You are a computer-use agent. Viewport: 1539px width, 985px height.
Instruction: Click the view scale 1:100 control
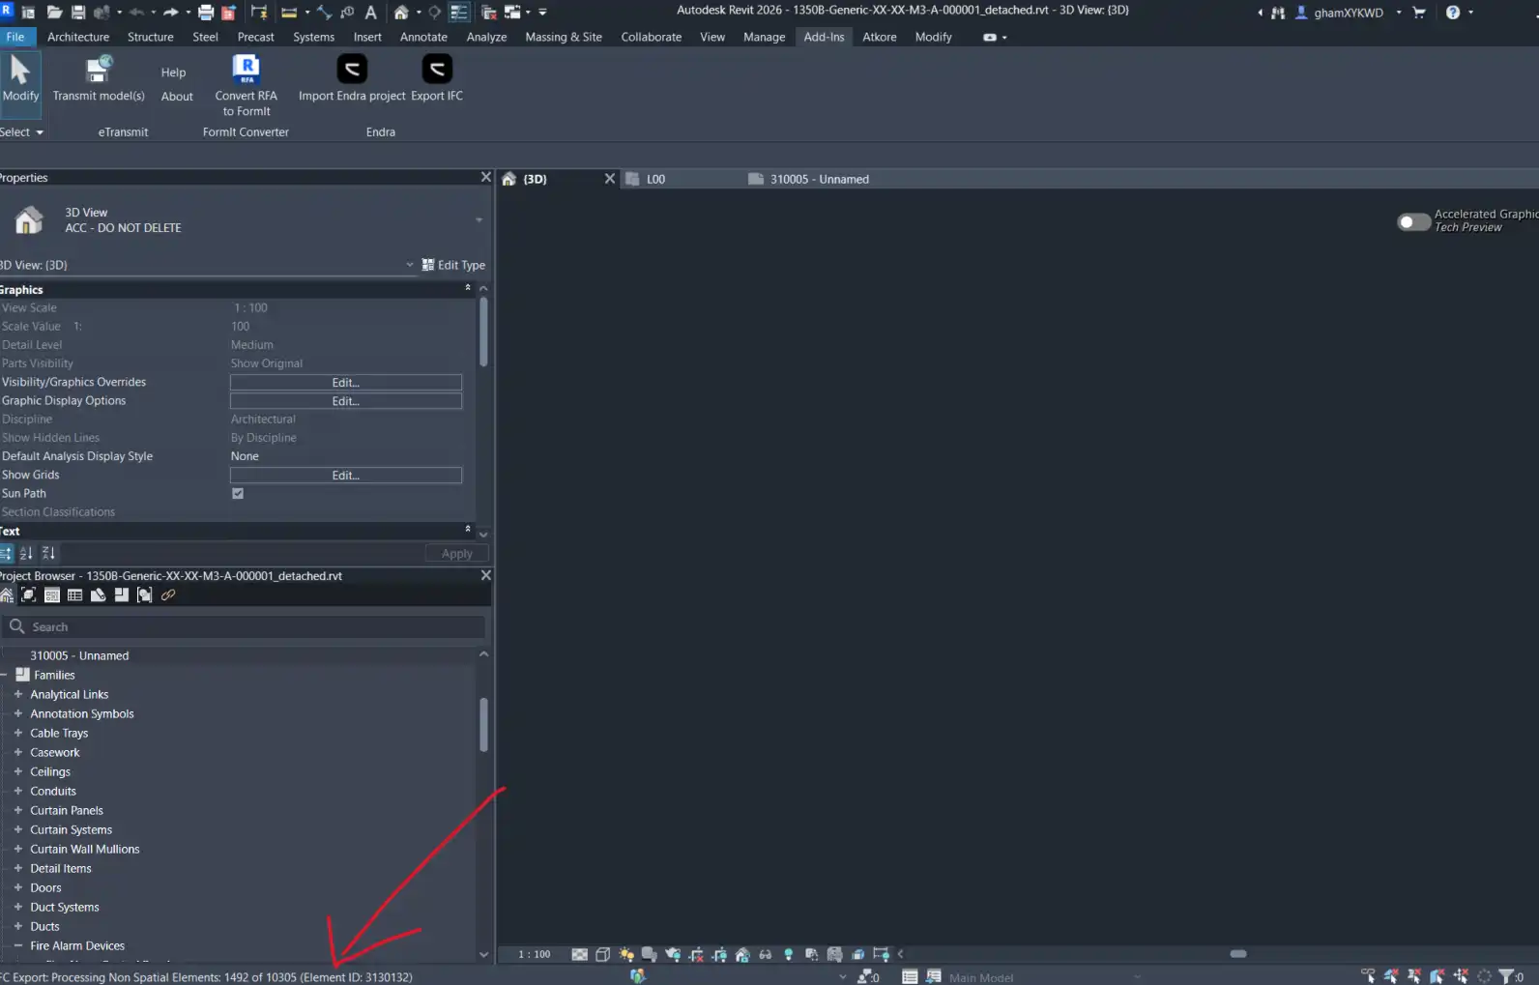tap(534, 954)
